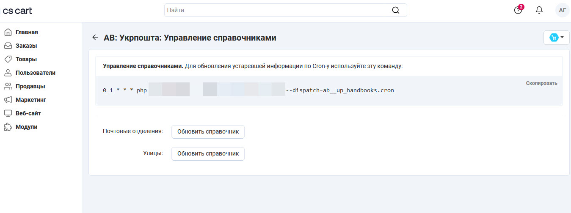Open the help icon with badge 2

click(519, 10)
